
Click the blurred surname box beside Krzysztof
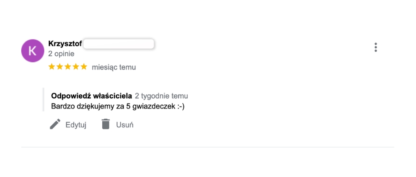point(119,44)
